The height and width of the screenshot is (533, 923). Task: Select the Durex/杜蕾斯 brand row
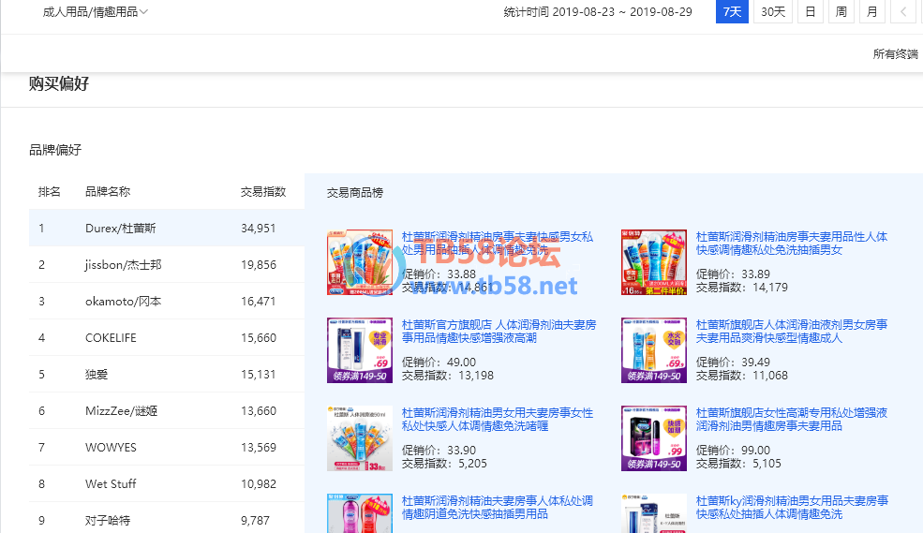[166, 229]
